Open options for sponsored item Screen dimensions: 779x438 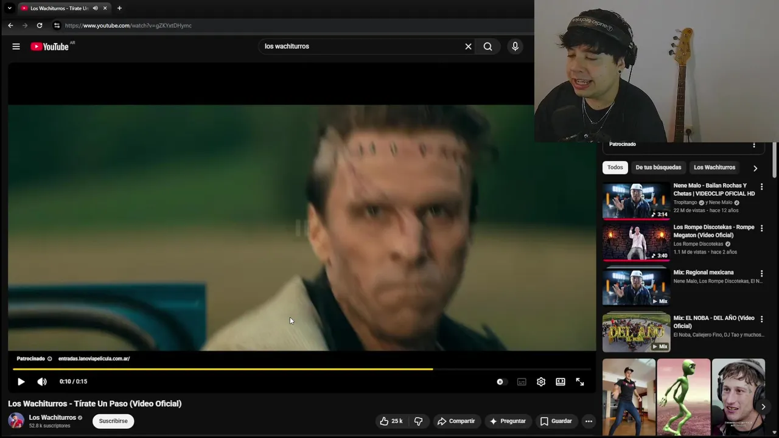coord(753,145)
